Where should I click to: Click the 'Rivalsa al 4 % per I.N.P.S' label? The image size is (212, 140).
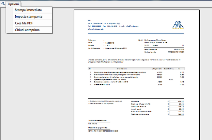point(141,104)
